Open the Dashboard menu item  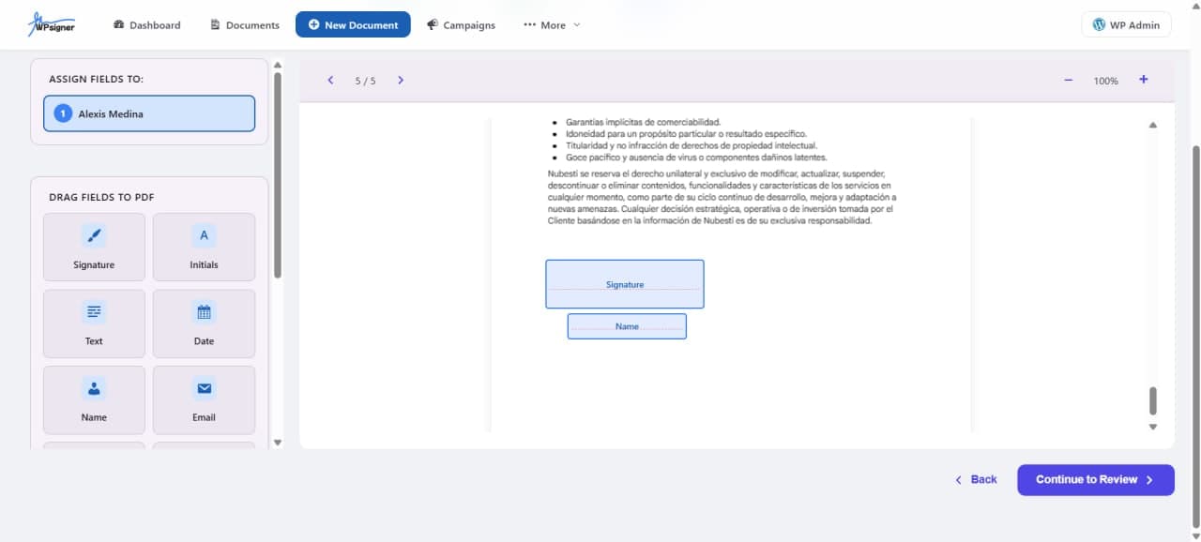(146, 25)
